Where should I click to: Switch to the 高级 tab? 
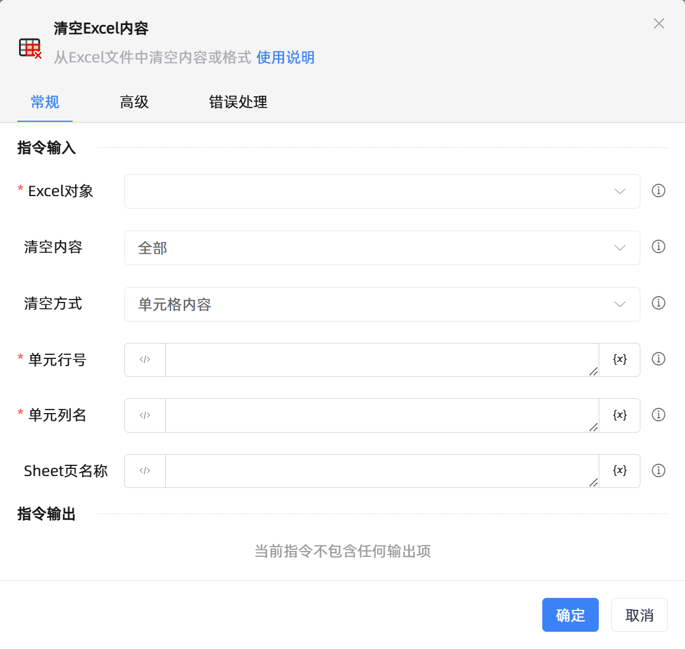tap(134, 102)
